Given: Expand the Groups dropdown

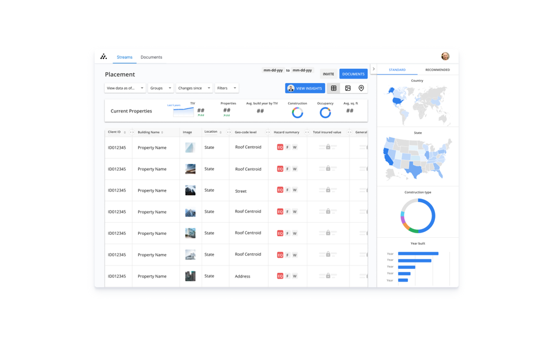Looking at the screenshot, I should 161,88.
